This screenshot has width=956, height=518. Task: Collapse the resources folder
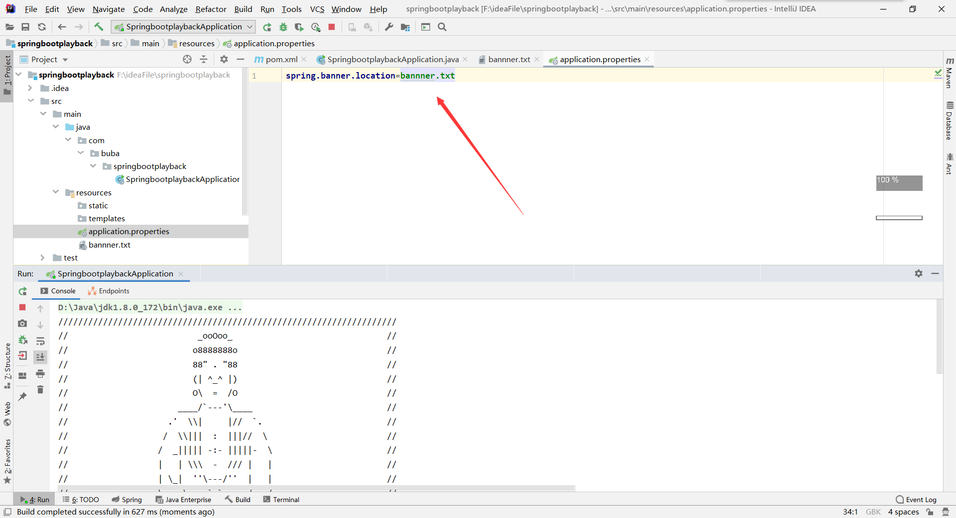pyautogui.click(x=56, y=192)
